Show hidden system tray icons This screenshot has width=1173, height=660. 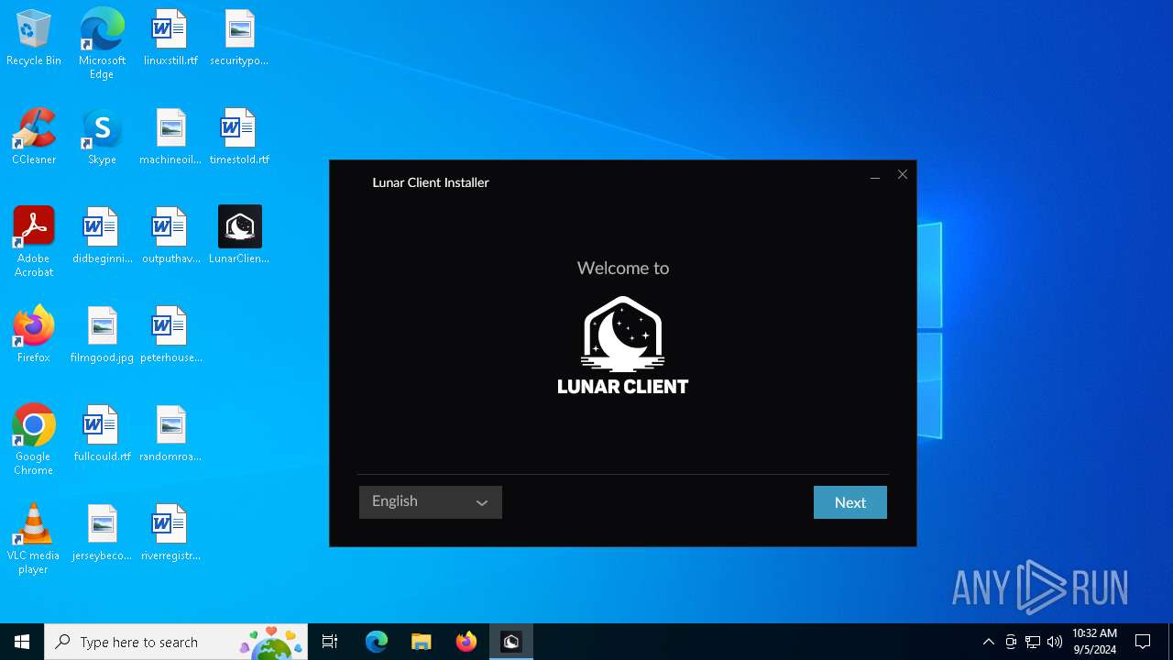coord(988,642)
